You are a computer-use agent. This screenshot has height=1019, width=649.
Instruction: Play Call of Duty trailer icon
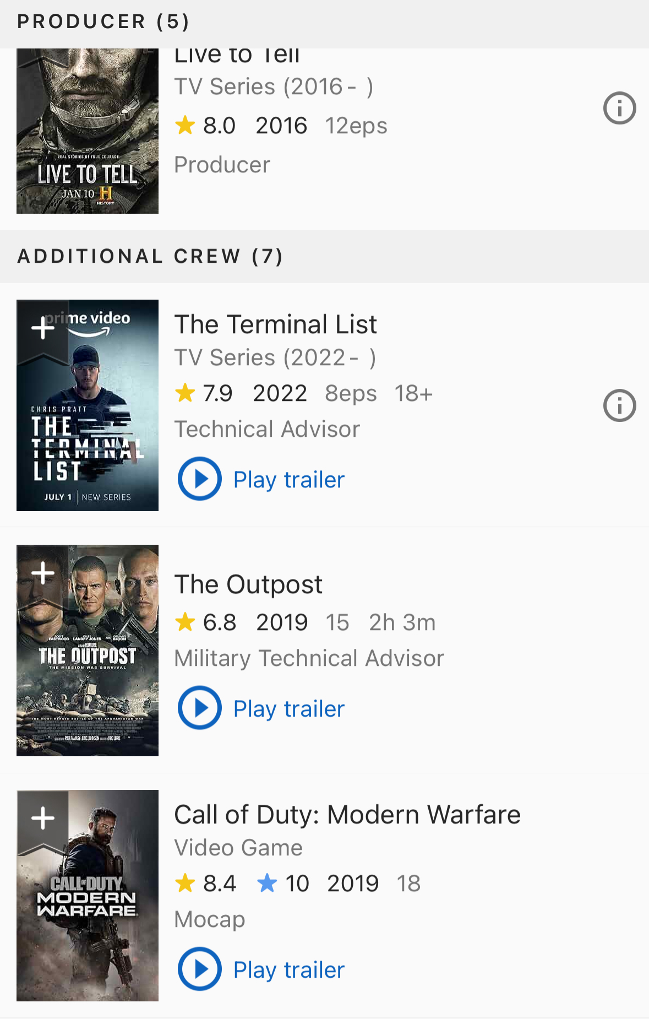pos(199,969)
